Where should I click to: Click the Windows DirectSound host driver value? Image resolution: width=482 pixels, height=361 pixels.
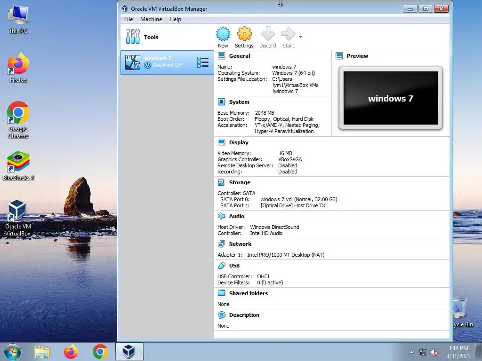pos(274,227)
